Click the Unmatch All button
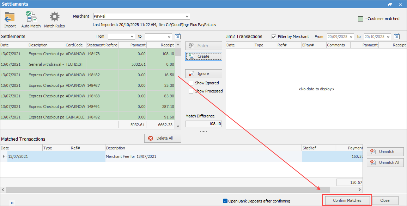 tap(385, 162)
